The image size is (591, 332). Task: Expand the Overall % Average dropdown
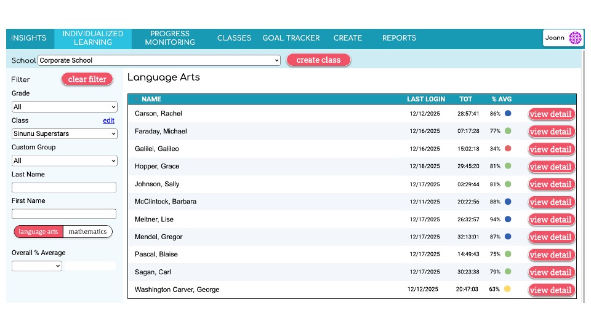36,266
